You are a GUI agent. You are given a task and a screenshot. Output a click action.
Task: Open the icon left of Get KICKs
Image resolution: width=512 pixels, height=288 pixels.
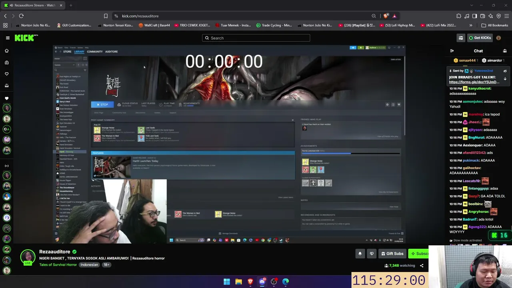point(461,38)
